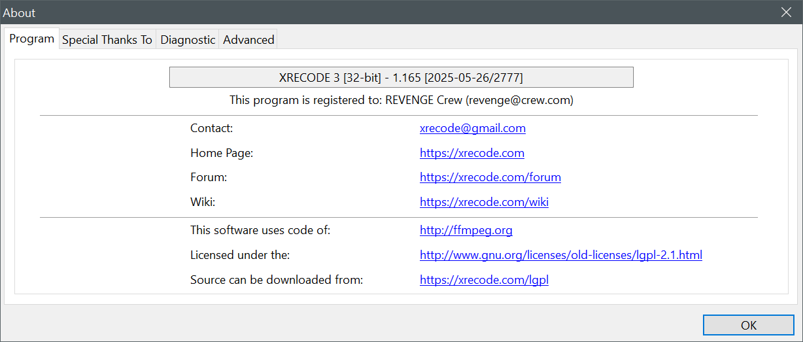This screenshot has height=342, width=803.
Task: Click the 'Contact:' label
Action: pos(211,128)
